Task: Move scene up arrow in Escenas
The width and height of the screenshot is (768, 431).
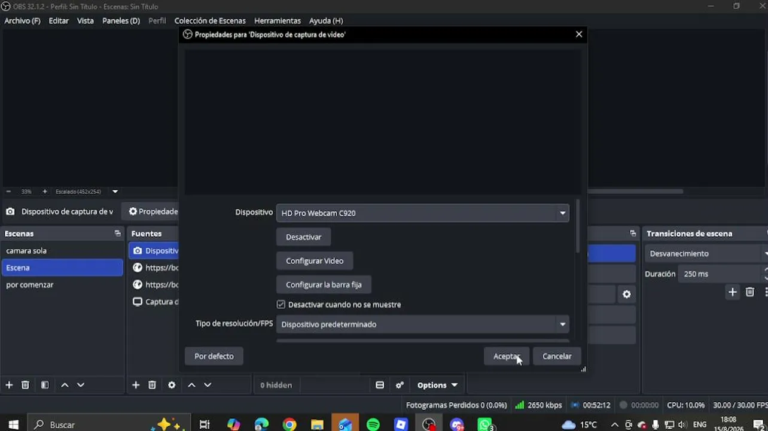Action: click(65, 385)
